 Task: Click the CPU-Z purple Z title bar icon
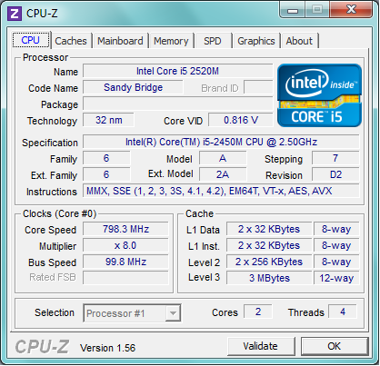15,14
